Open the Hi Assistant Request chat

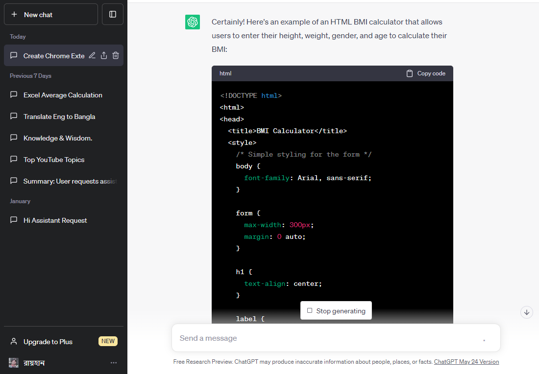tap(55, 220)
